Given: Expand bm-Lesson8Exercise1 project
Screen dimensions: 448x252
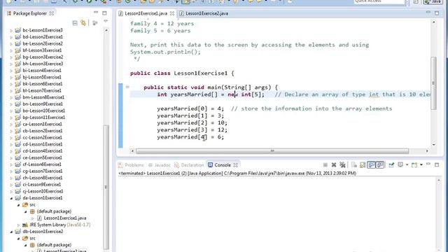Looking at the screenshot, I should tap(11, 97).
